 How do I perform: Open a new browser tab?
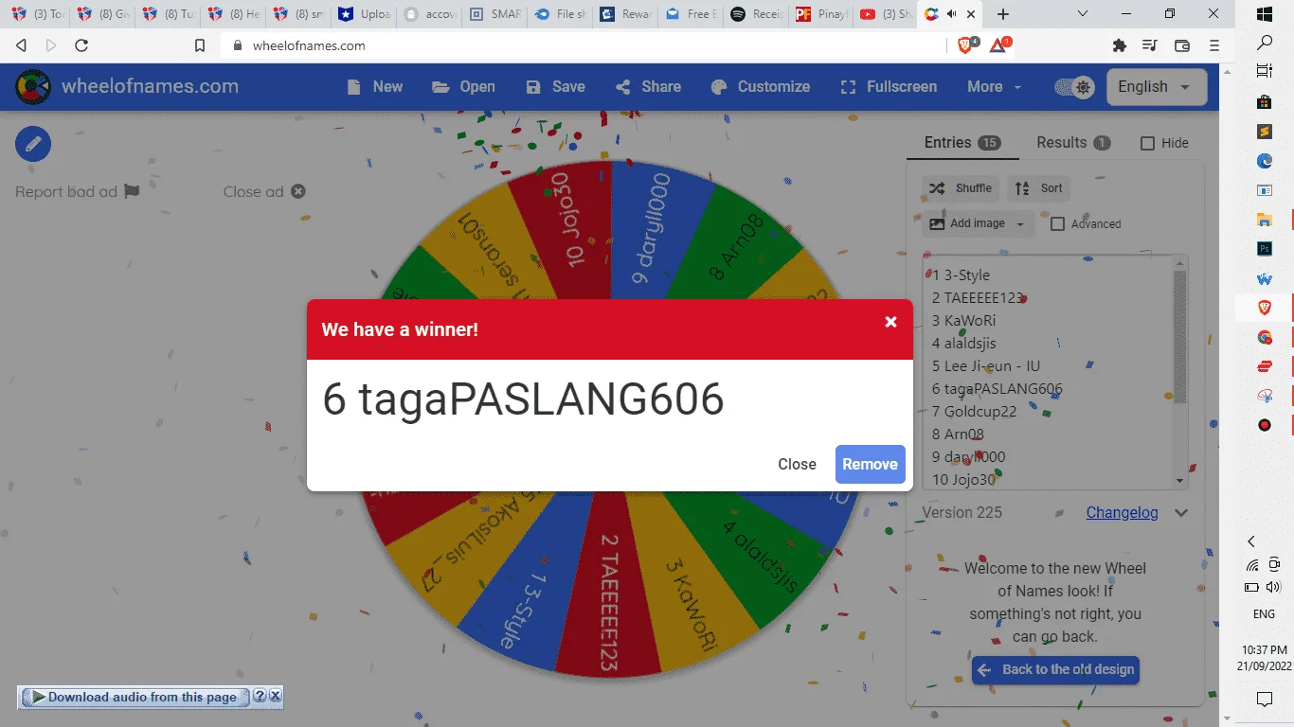(1004, 14)
